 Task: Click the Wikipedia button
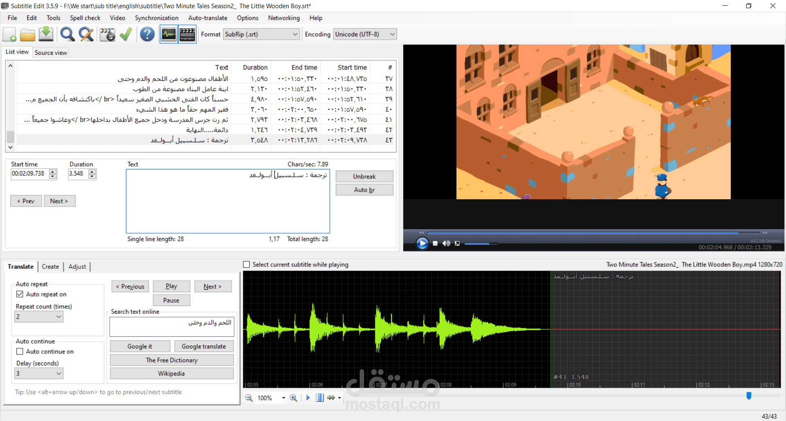tap(172, 374)
